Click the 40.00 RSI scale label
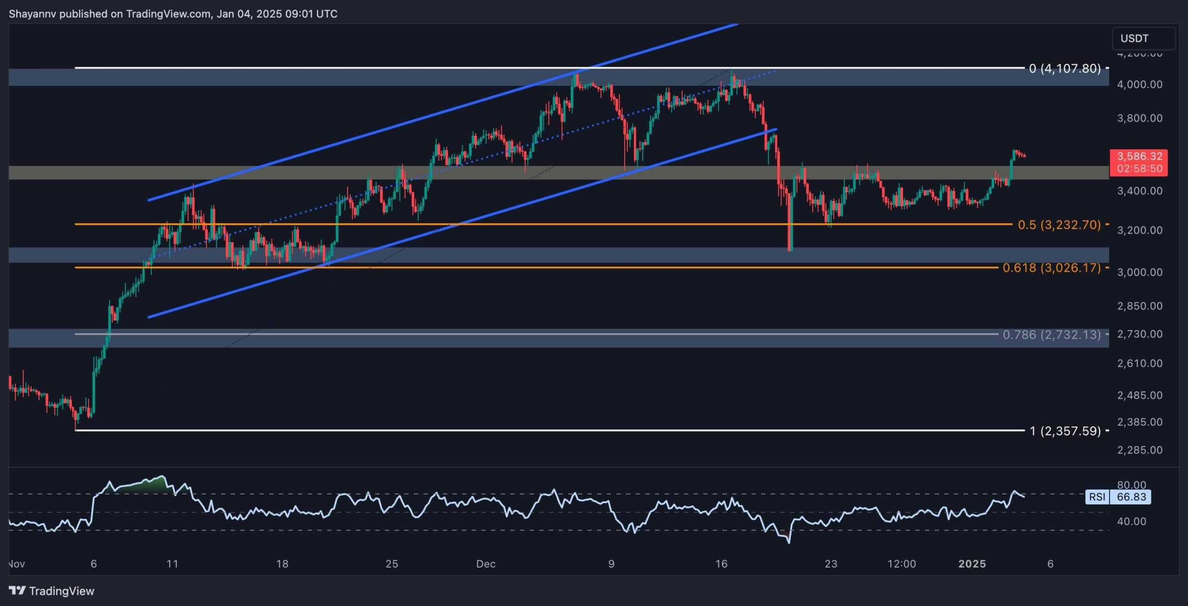This screenshot has width=1188, height=606. (x=1132, y=522)
